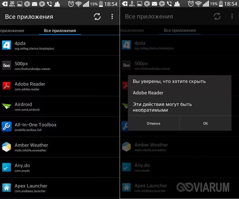Tap 'com.sand.airdroid' package name in left list

(x=27, y=110)
